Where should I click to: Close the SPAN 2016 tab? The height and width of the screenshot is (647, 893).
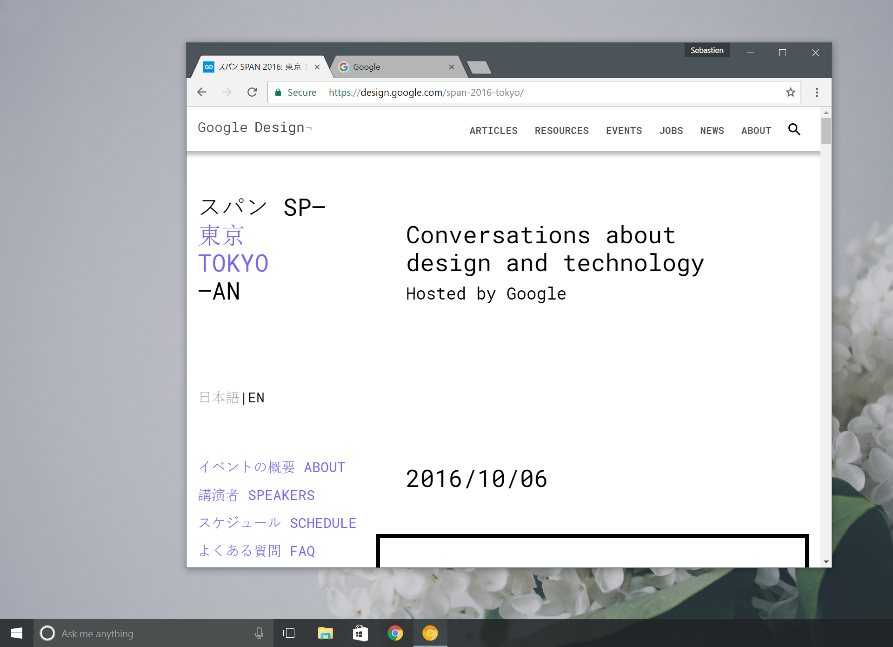tap(317, 67)
